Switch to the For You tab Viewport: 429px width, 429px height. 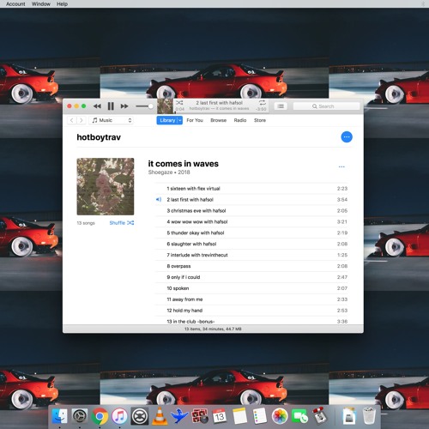point(195,120)
